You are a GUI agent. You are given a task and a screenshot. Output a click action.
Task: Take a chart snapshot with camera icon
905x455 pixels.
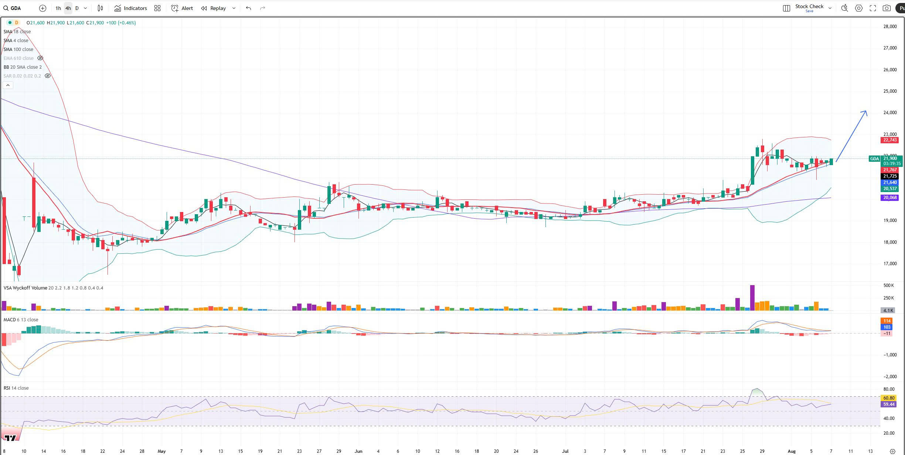pos(887,8)
